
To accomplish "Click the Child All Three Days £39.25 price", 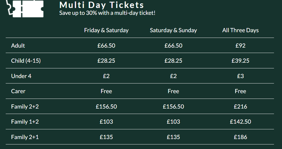I will (240, 61).
